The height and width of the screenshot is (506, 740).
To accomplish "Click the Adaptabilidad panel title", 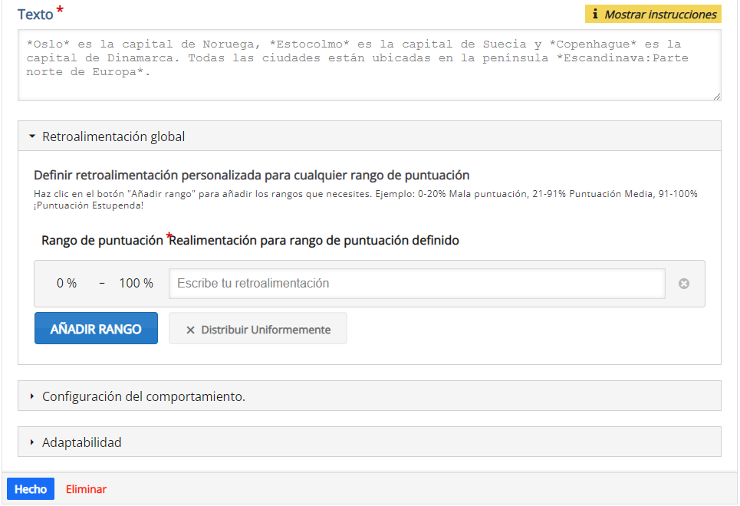I will 81,442.
